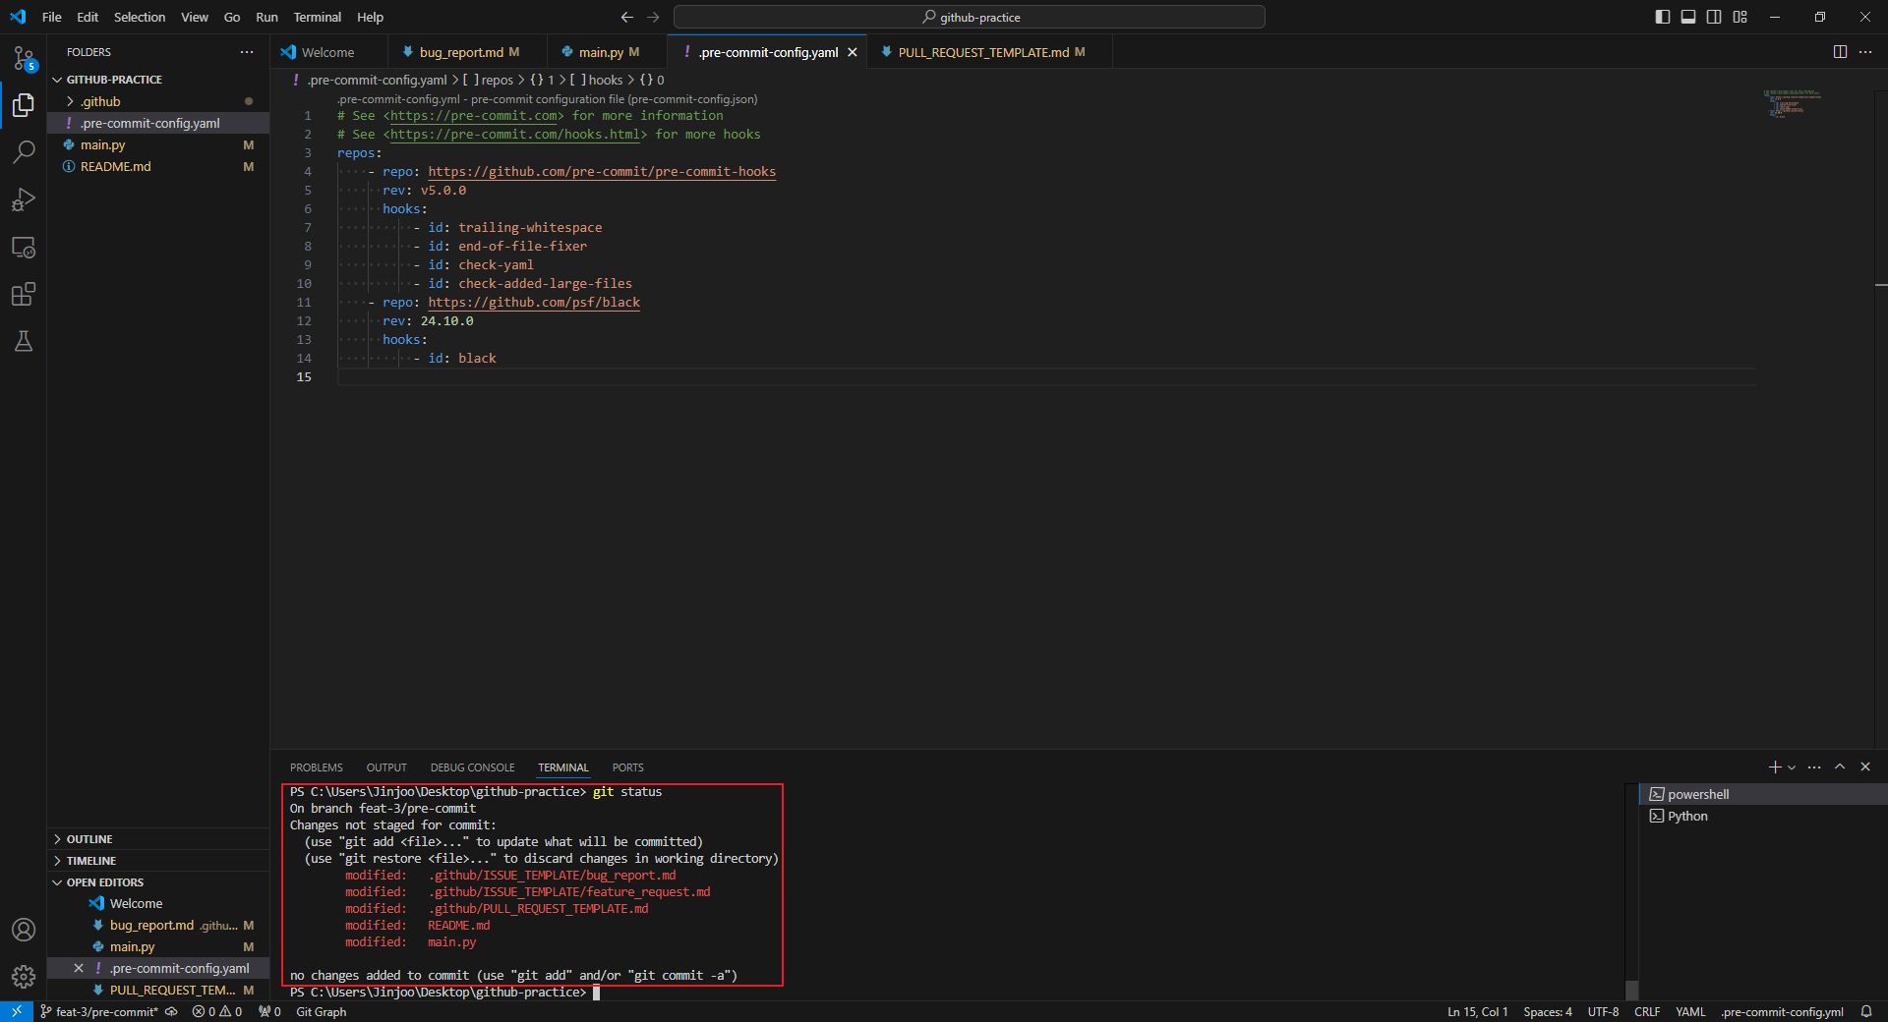Expand the .github folder
The width and height of the screenshot is (1888, 1022).
(158, 101)
